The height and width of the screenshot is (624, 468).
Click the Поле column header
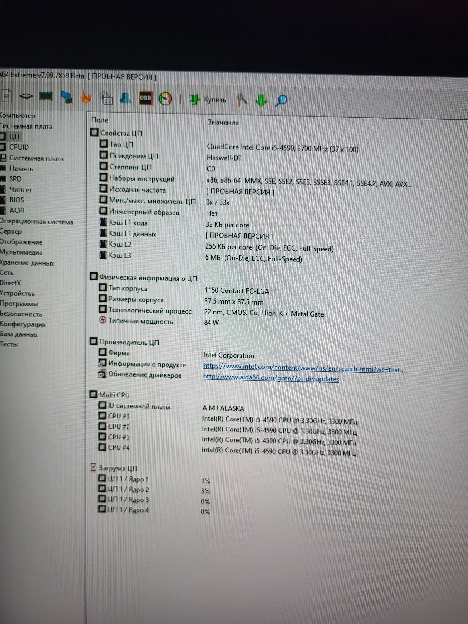coord(100,120)
